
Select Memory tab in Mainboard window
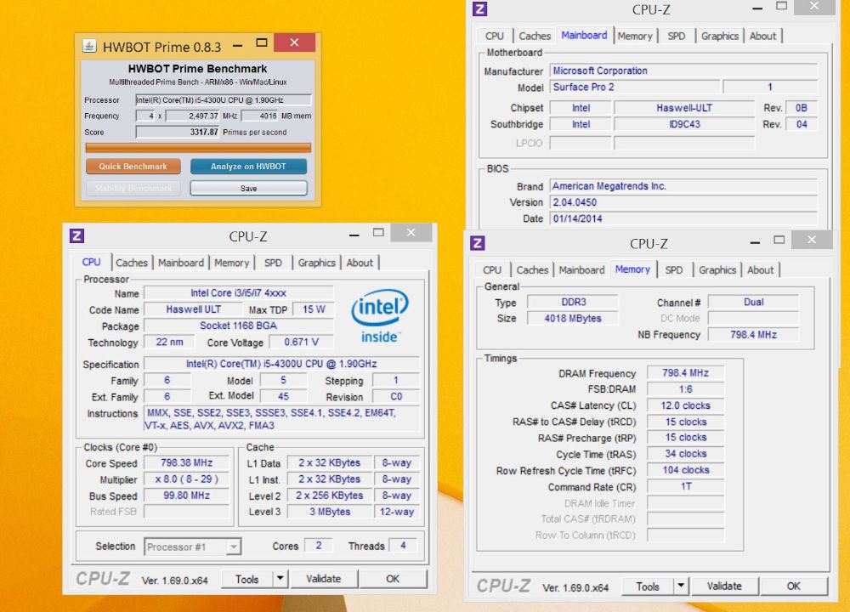(x=635, y=37)
